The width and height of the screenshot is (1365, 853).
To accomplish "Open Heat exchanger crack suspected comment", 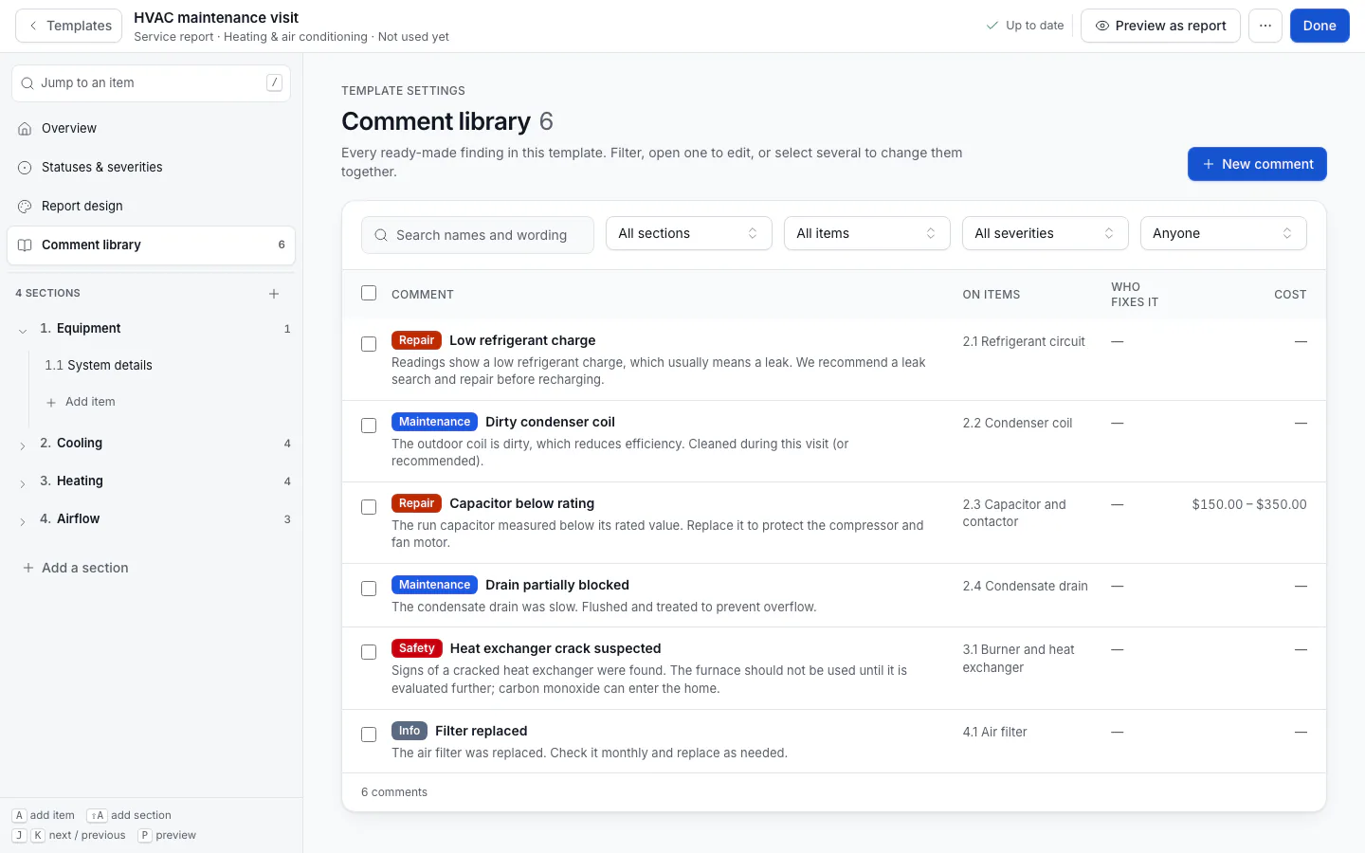I will click(x=555, y=648).
